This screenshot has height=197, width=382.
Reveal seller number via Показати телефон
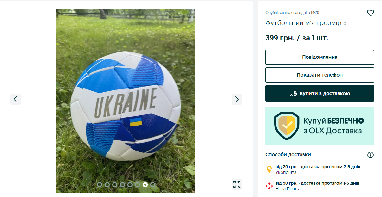click(x=320, y=75)
